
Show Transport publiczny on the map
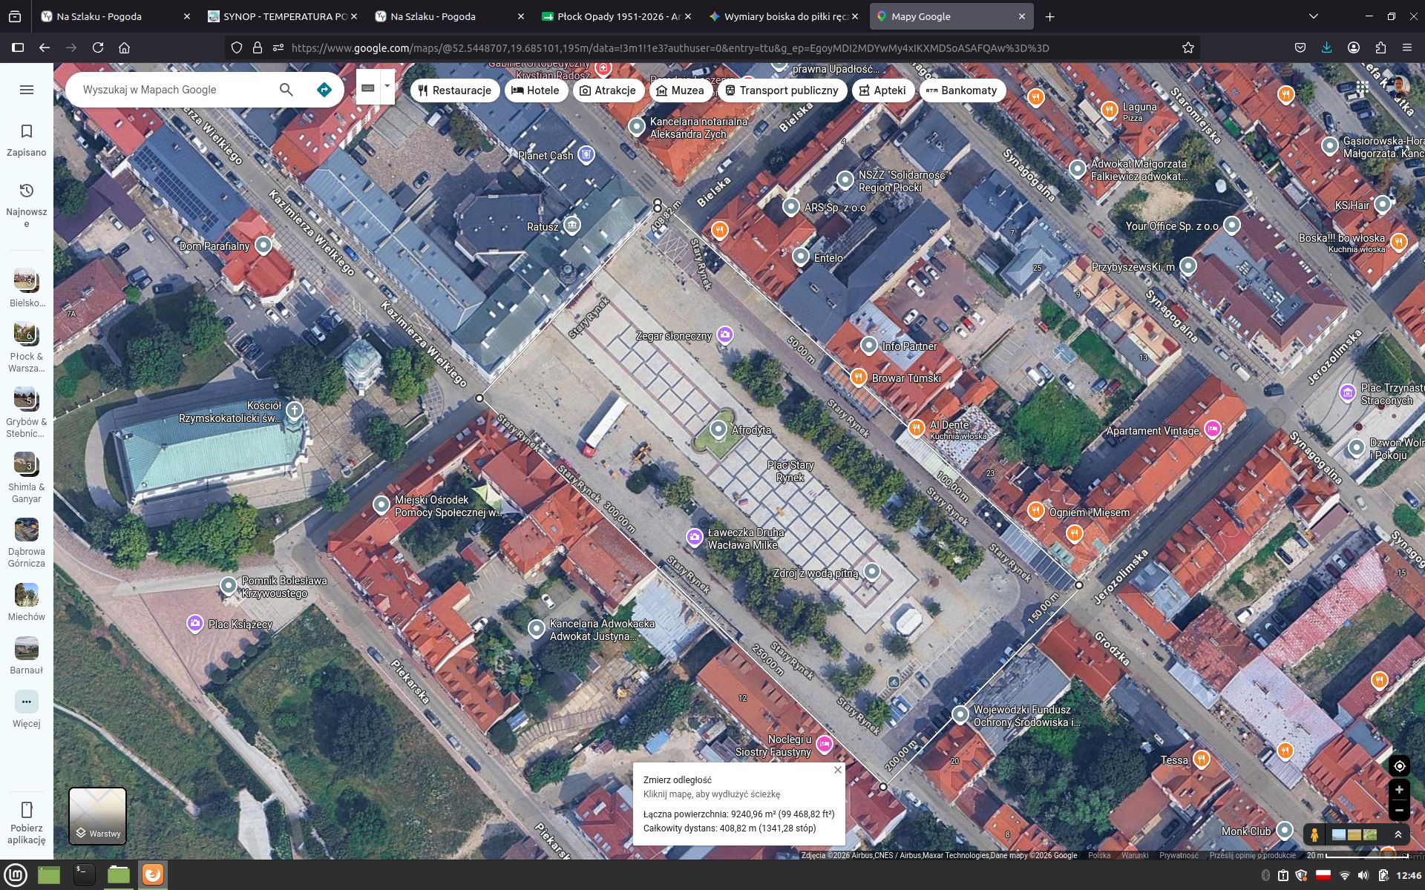(782, 90)
